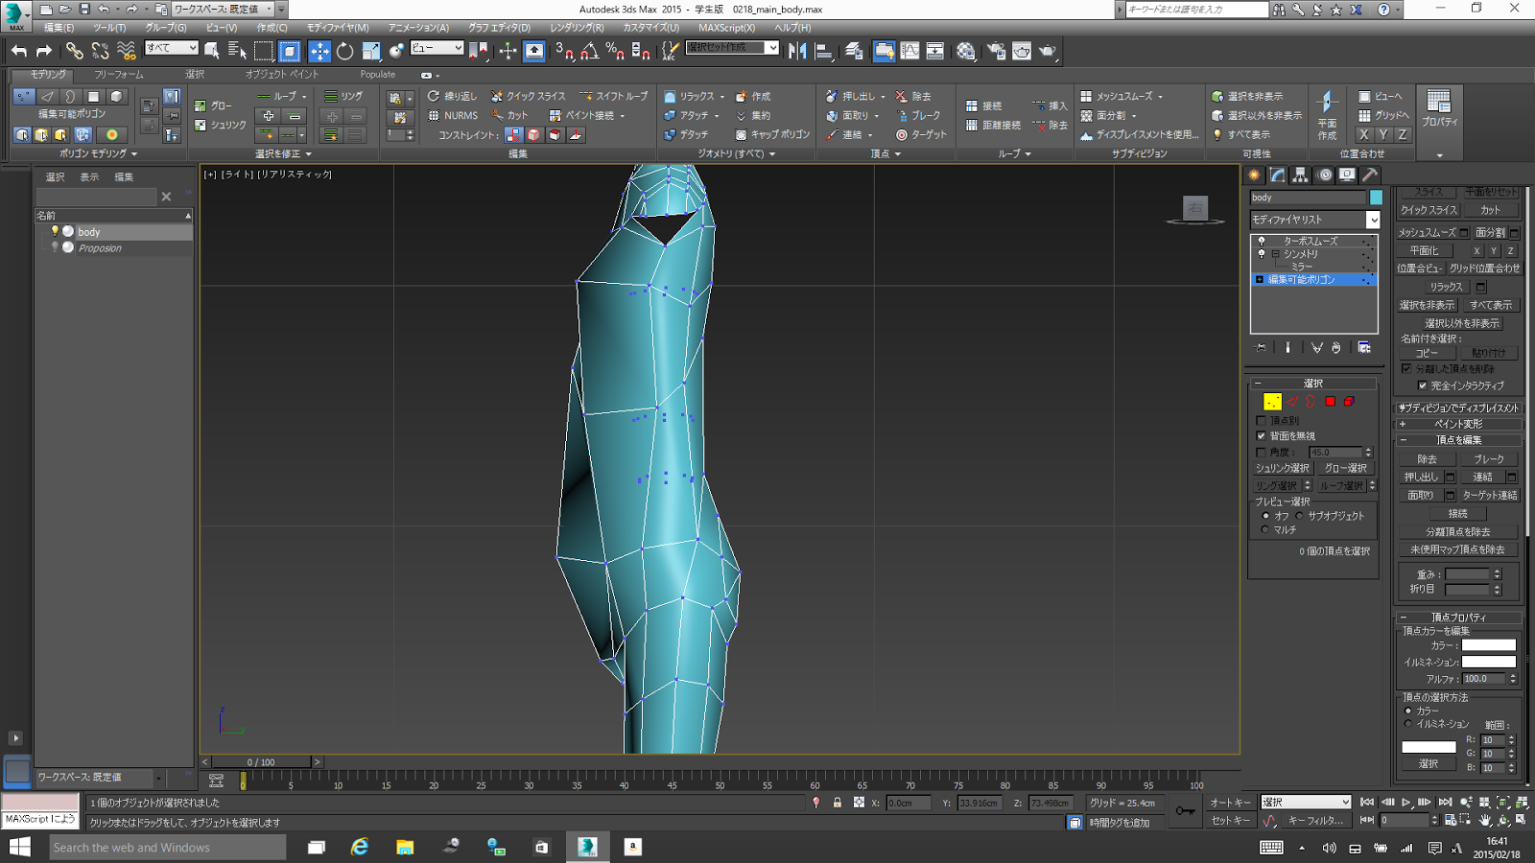1535x863 pixels.
Task: Click the body object color swatch
Action: pos(1376,198)
